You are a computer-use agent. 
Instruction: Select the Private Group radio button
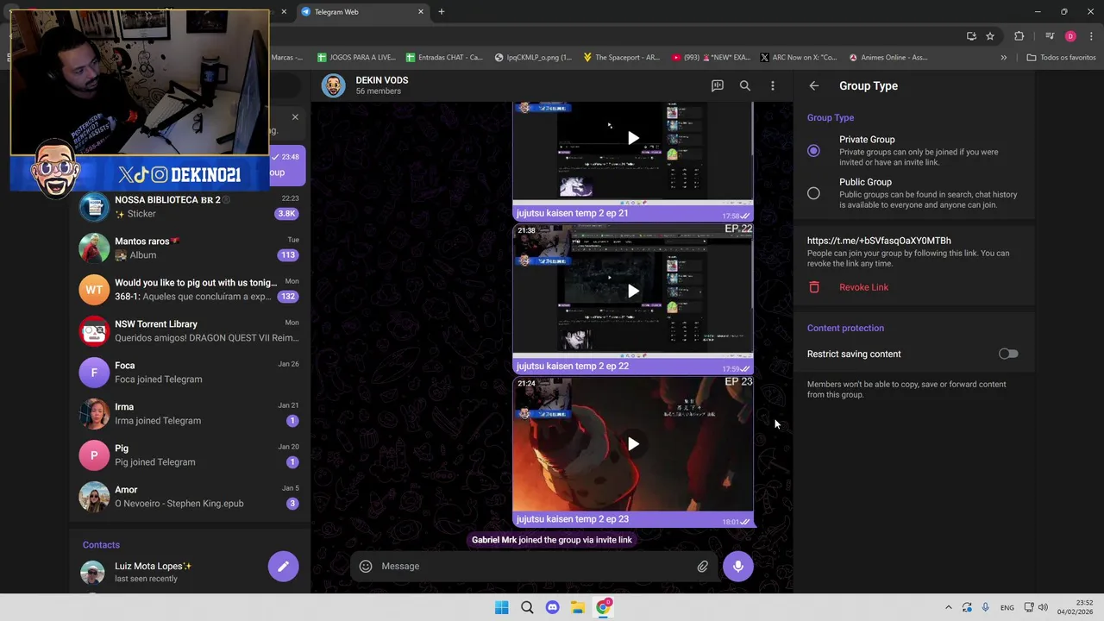point(813,151)
